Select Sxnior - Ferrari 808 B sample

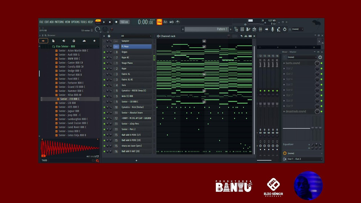click(x=70, y=75)
